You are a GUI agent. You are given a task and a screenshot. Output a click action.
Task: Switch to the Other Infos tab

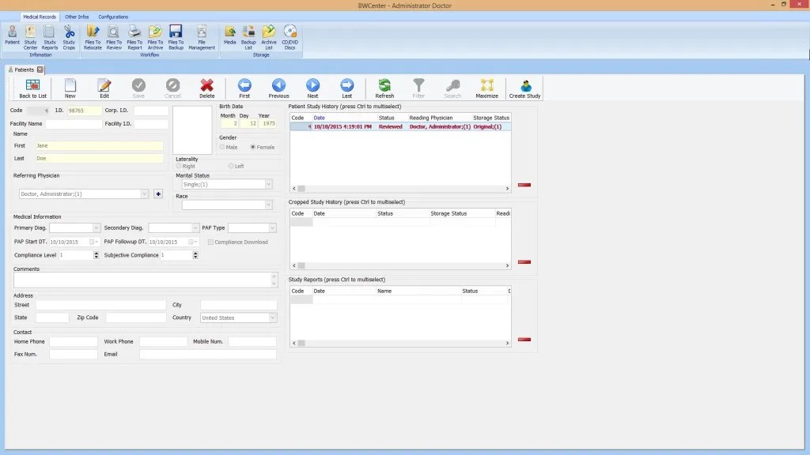point(77,17)
